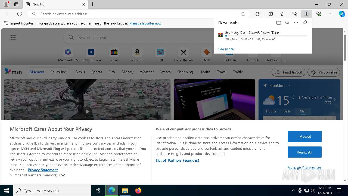This screenshot has height=196, width=348.
Task: Select the Following tab
Action: click(x=58, y=72)
